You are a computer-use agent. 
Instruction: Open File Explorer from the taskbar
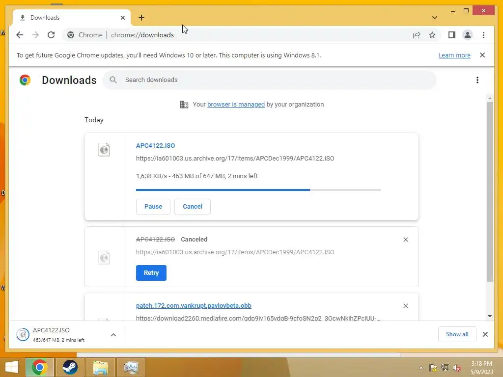point(100,367)
